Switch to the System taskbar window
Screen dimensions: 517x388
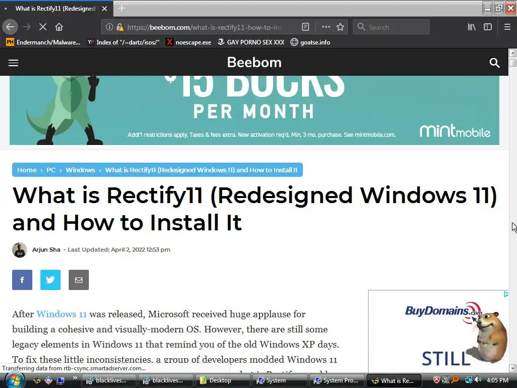(280, 380)
